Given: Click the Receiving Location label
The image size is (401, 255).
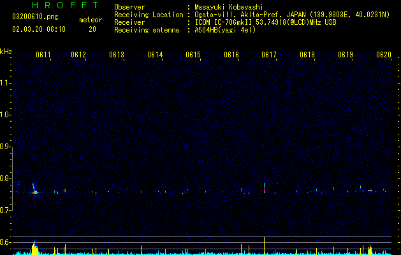Looking at the screenshot, I should click(149, 15).
